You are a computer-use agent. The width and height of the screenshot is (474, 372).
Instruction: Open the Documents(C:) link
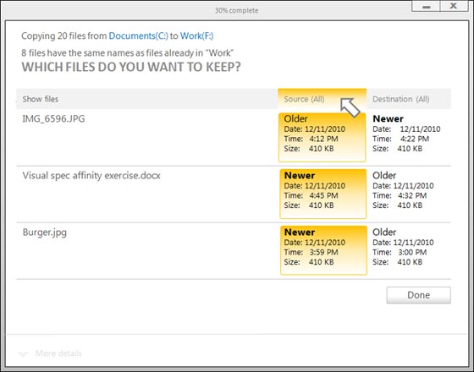(138, 36)
